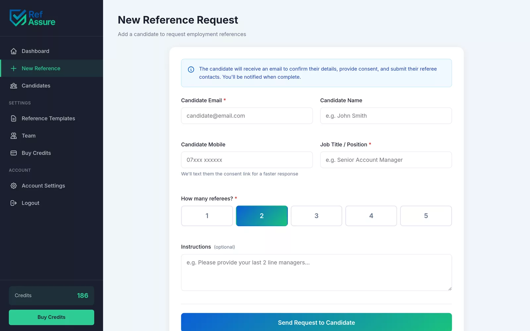Viewport: 530px width, 331px height.
Task: Open Account Settings
Action: (52, 186)
